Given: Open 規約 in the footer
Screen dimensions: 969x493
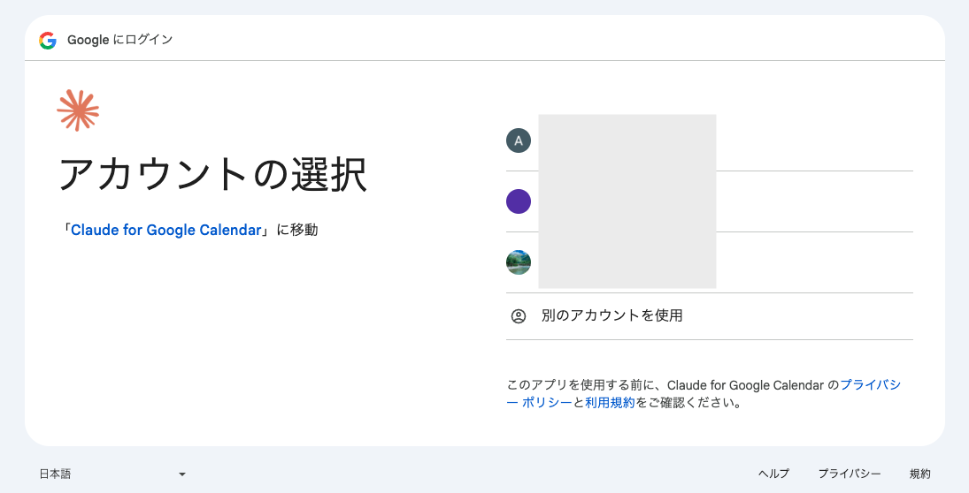Looking at the screenshot, I should [x=919, y=474].
